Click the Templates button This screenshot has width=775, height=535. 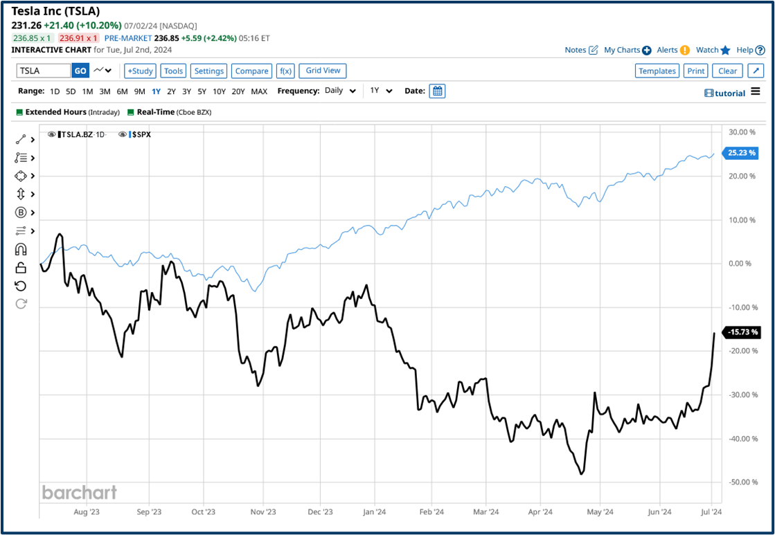coord(657,70)
